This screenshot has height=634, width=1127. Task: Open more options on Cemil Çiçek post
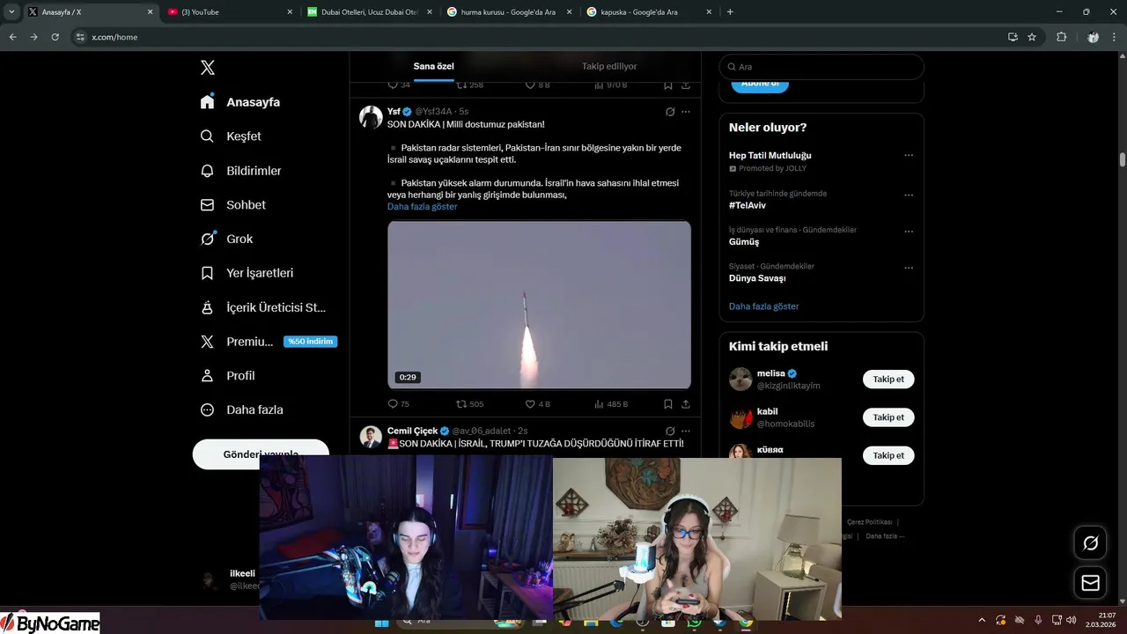coord(686,431)
